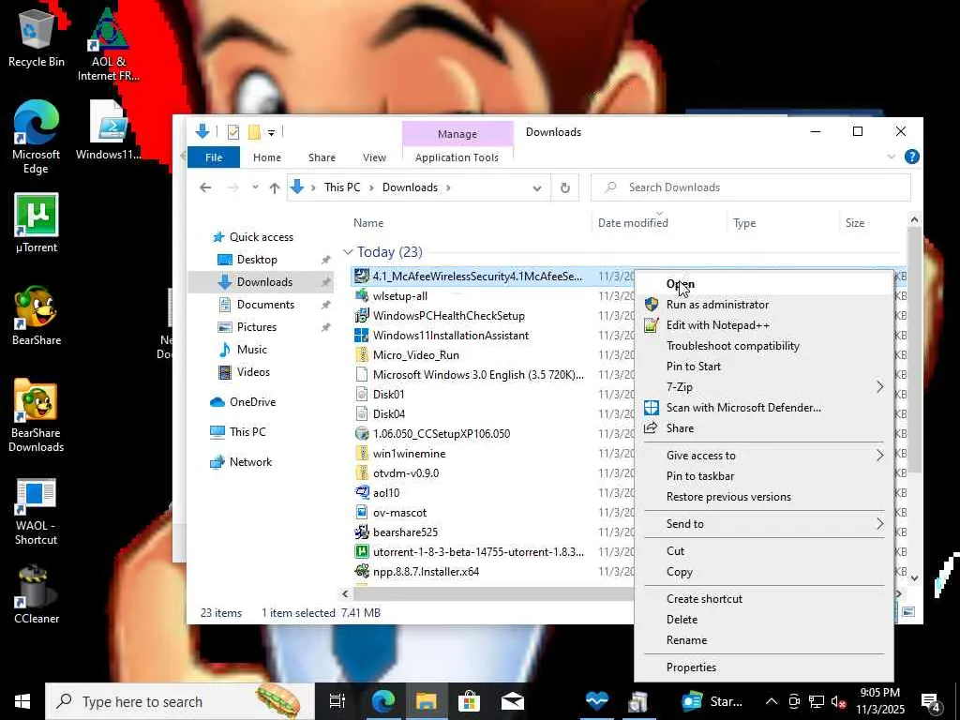Choose Run as administrator
960x720 pixels.
pyautogui.click(x=763, y=305)
